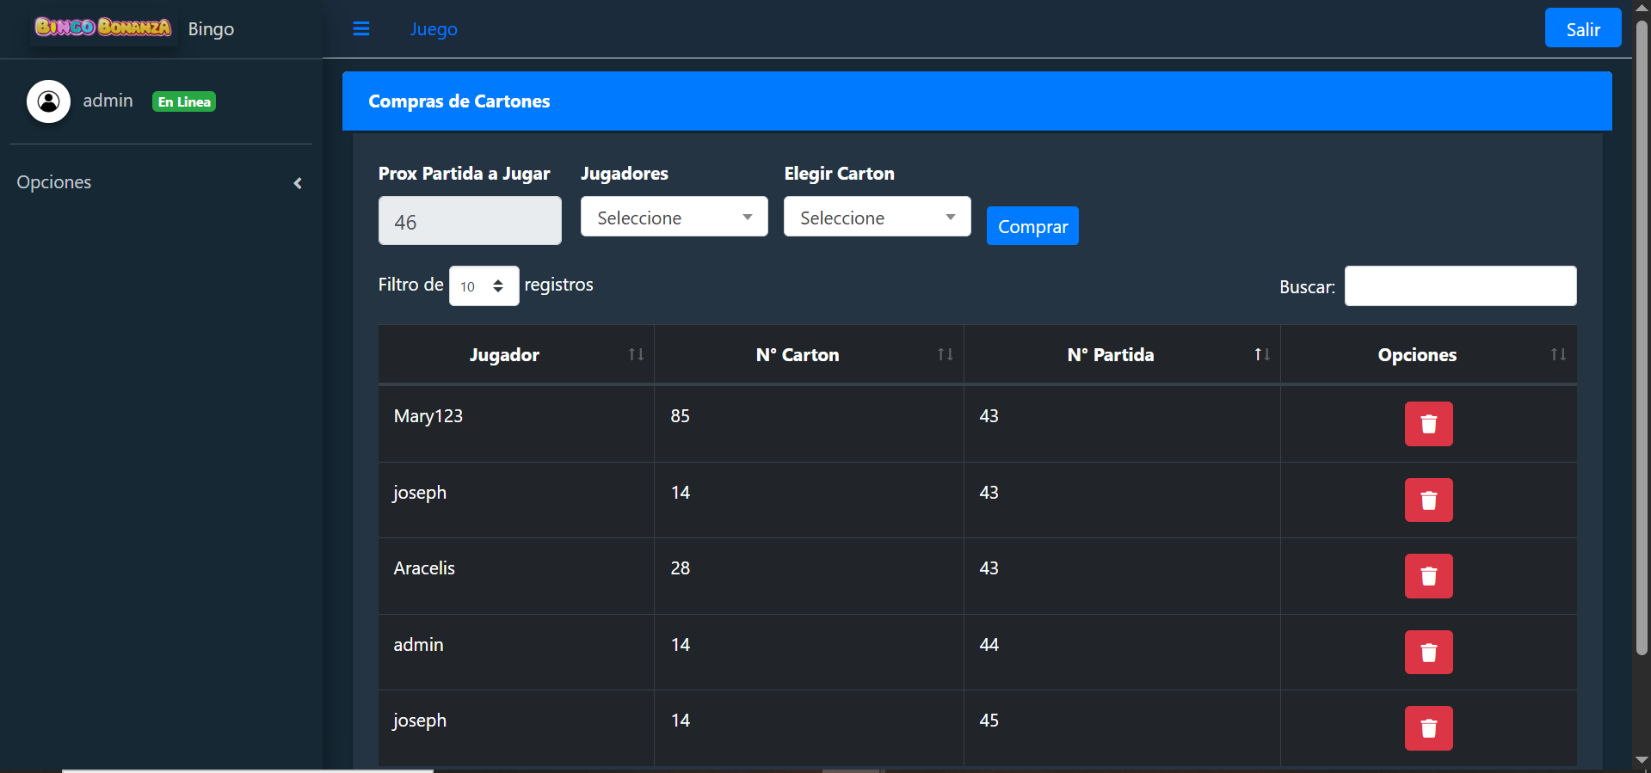The height and width of the screenshot is (773, 1651).
Task: Open the Jugadores dropdown
Action: point(674,217)
